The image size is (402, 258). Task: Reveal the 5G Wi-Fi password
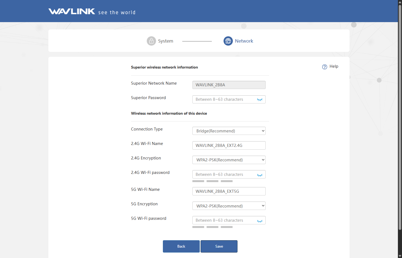coord(260,221)
